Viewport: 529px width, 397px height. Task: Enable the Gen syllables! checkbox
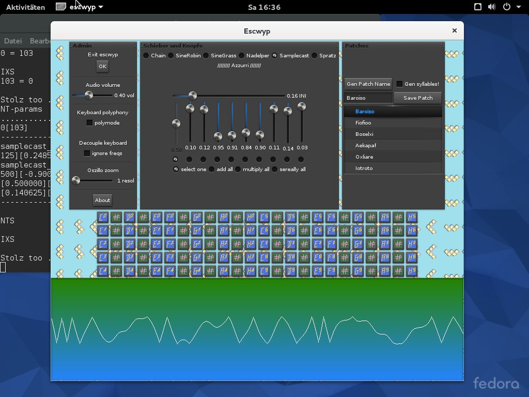399,84
